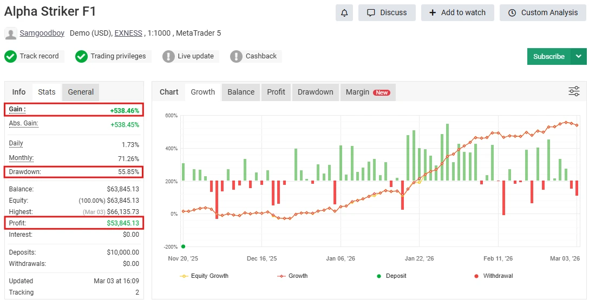This screenshot has height=300, width=589.
Task: Click Samgoodboy's user avatar
Action: pos(10,34)
